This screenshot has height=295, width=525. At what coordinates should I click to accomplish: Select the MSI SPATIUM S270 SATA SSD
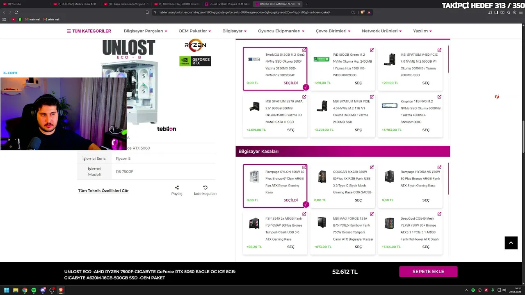(x=291, y=130)
